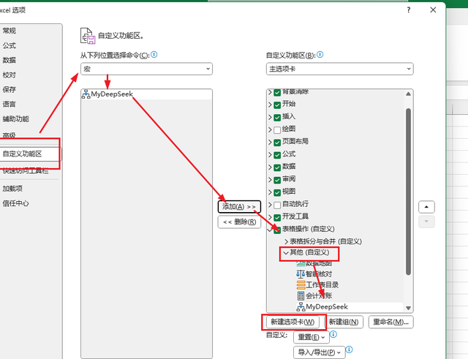Enable the 自动执行 checkbox
Image resolution: width=468 pixels, height=359 pixels.
point(277,205)
